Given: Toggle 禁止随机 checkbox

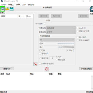Looking at the screenshot, I should pyautogui.click(x=78, y=37).
